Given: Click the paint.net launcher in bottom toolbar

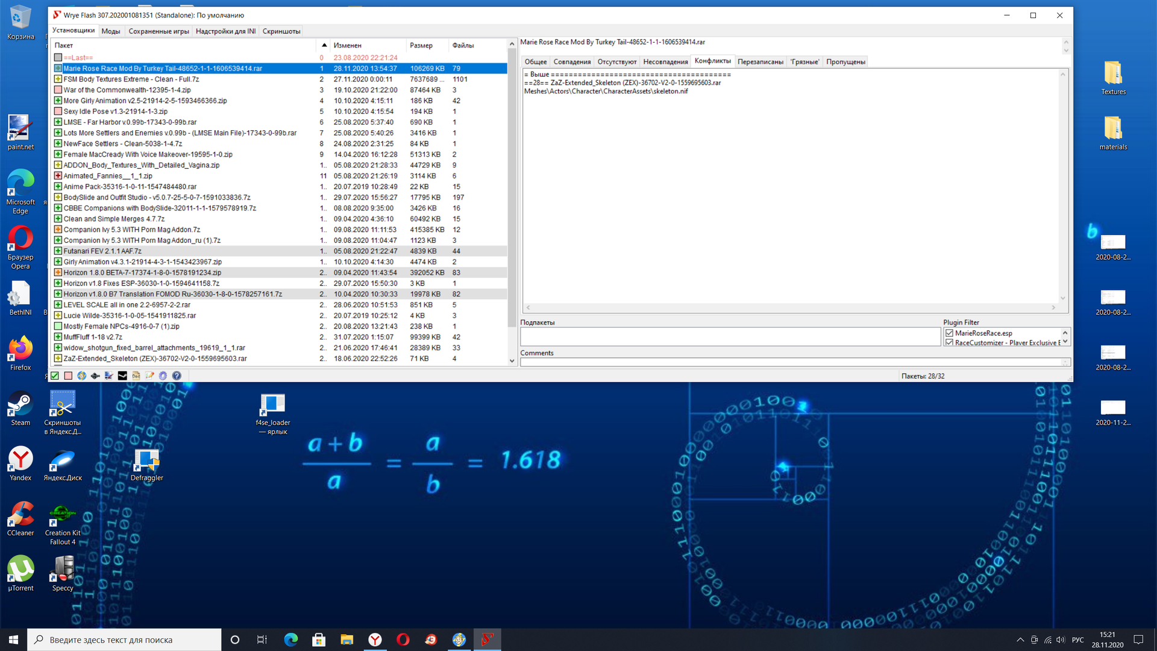Looking at the screenshot, I should point(108,376).
